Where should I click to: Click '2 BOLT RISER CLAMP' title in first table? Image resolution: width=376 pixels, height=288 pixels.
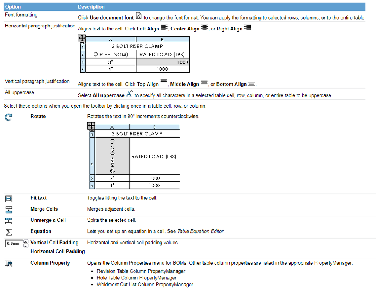click(137, 46)
